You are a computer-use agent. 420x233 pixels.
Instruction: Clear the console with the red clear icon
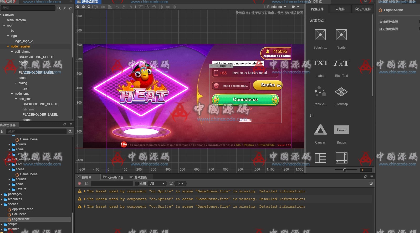[x=79, y=183]
